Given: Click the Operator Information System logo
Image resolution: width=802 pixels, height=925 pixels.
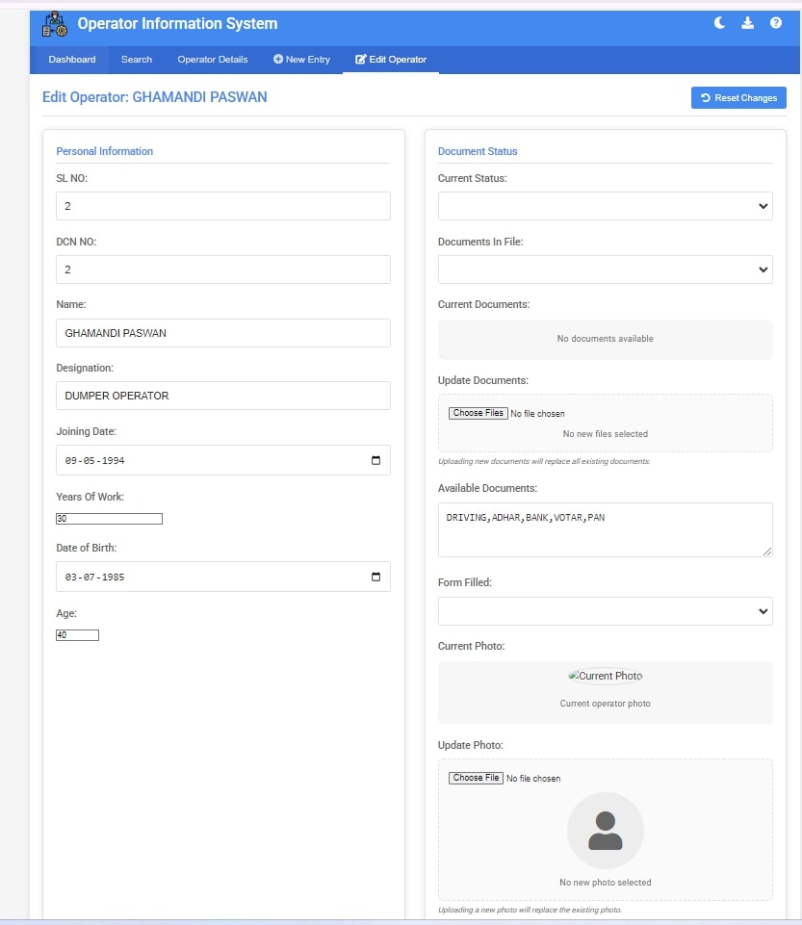Looking at the screenshot, I should [x=55, y=24].
